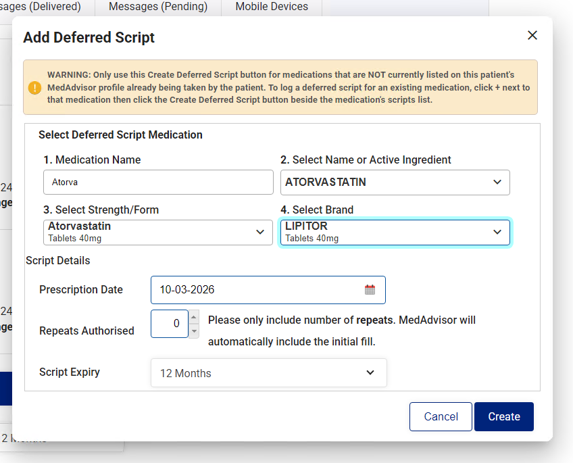
Task: Cancel adding the deferred script
Action: click(x=441, y=416)
